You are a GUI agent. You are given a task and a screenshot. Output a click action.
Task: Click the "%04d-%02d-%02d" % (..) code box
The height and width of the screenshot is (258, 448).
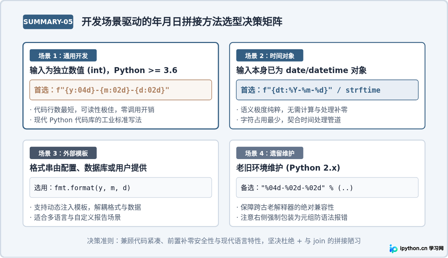coord(327,188)
